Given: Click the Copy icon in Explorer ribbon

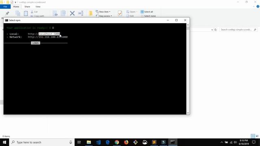Looking at the screenshot, I should click(18, 13).
